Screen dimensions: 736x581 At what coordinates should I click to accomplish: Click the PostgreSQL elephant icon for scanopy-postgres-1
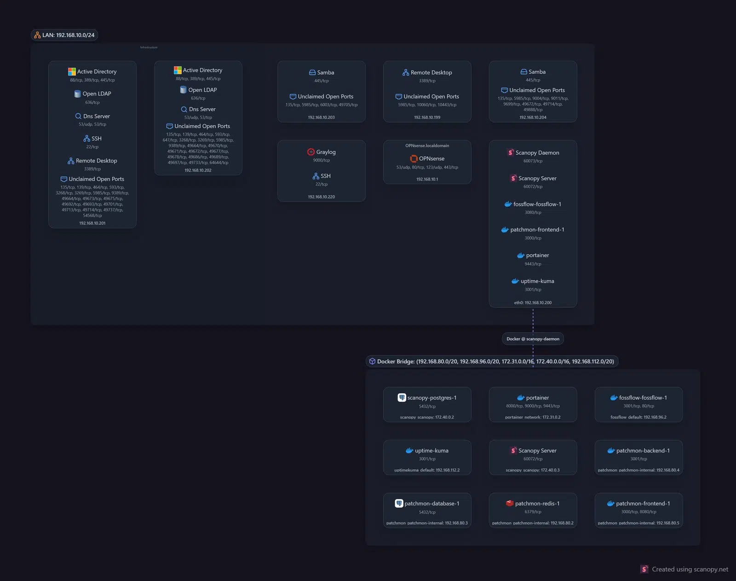[x=402, y=397]
